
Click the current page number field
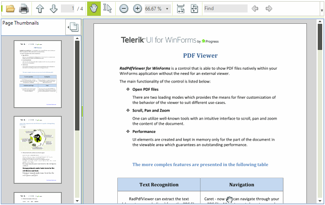click(68, 9)
